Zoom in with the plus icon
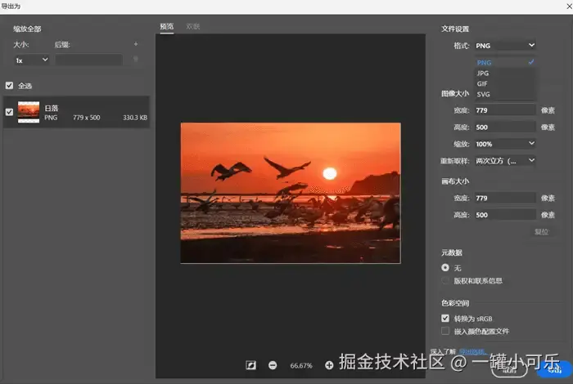The width and height of the screenshot is (573, 384). (329, 365)
